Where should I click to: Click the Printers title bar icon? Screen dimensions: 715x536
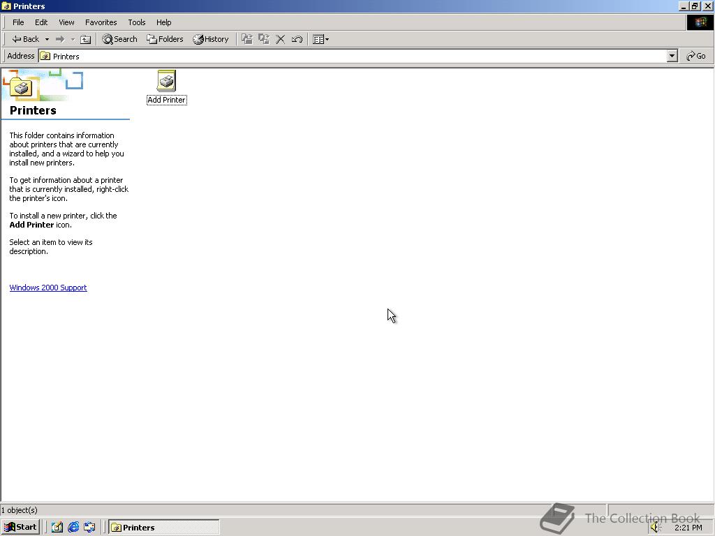pos(6,6)
